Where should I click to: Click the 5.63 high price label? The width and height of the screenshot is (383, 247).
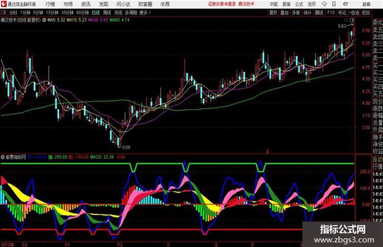point(342,26)
